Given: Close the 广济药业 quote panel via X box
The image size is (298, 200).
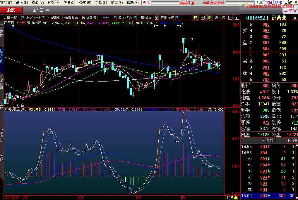Looking at the screenshot, I should (x=294, y=18).
